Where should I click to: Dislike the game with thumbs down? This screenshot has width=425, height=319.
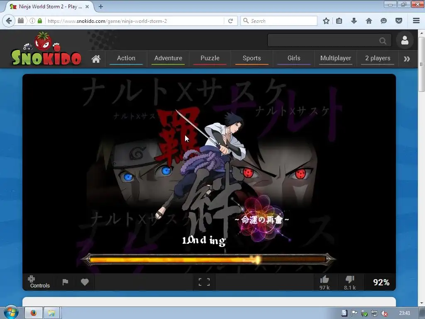click(x=350, y=282)
